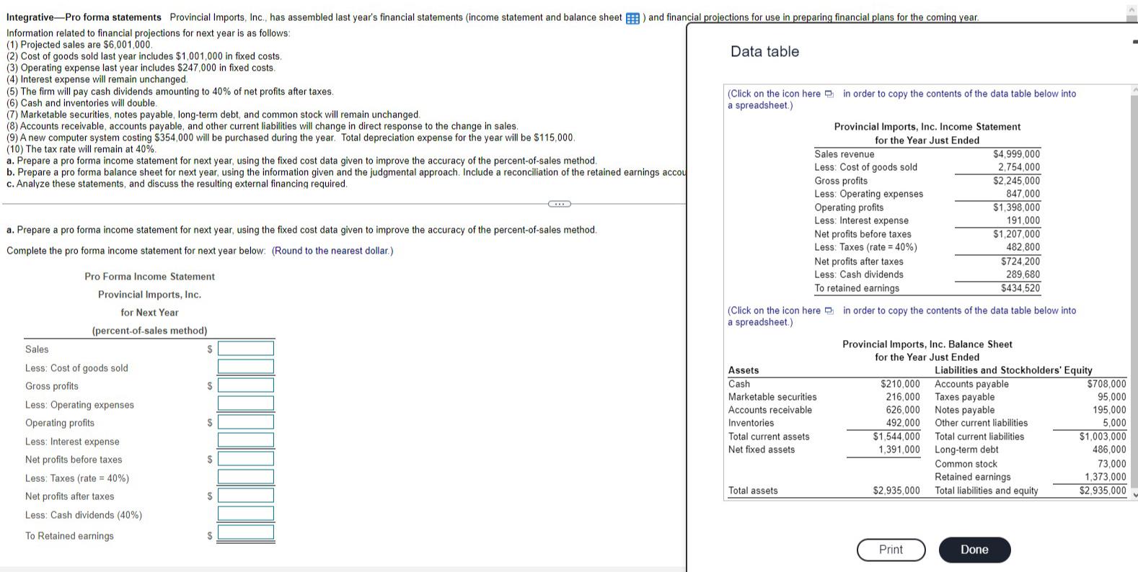Screen dimensions: 1138x572
Task: Copy the Balance Sheet table to spreadsheet
Action: click(829, 310)
